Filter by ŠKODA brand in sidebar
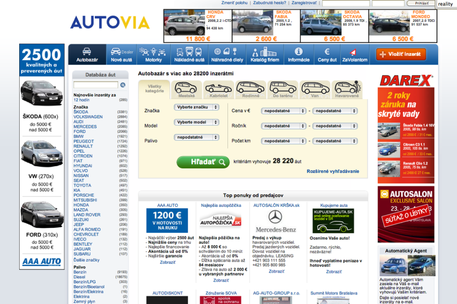This screenshot has width=457, height=304. (x=81, y=112)
